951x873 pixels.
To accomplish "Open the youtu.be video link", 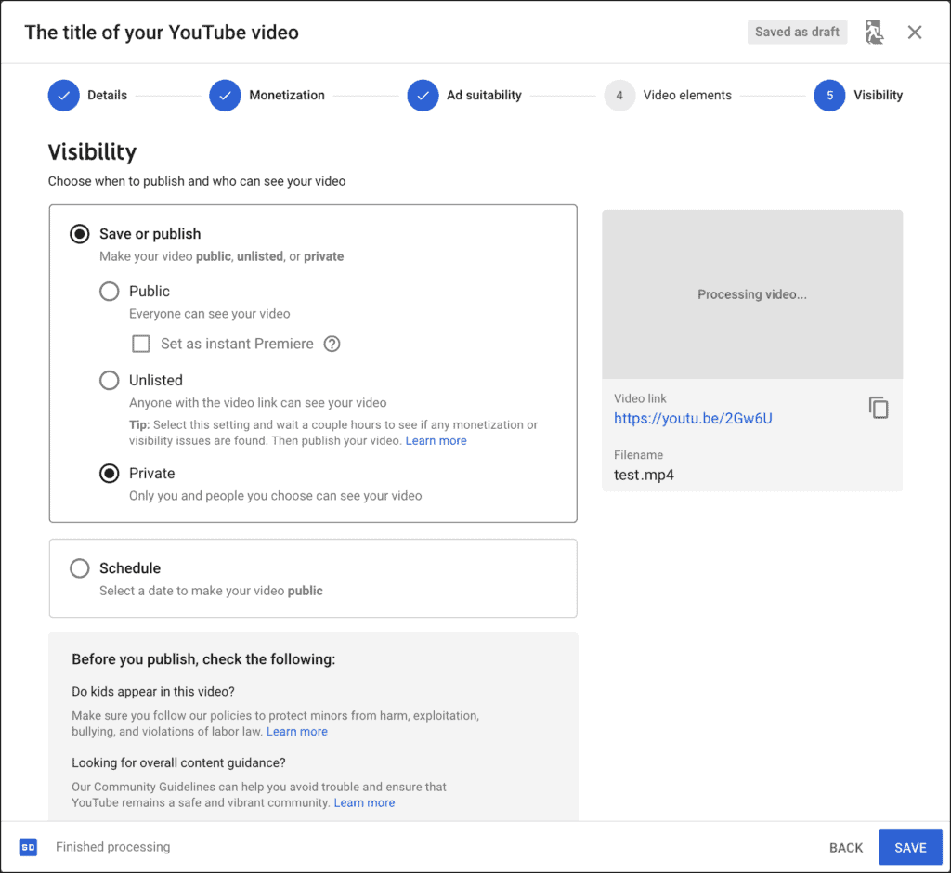I will pyautogui.click(x=693, y=419).
